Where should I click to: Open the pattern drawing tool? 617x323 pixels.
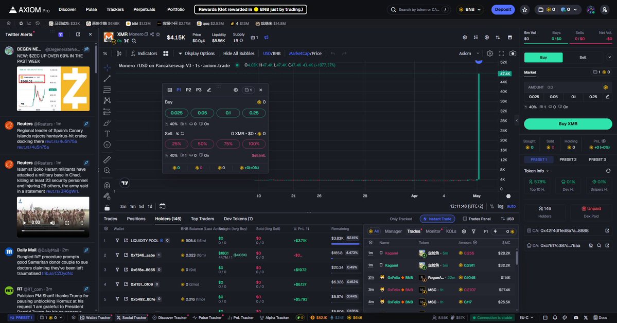tap(107, 101)
